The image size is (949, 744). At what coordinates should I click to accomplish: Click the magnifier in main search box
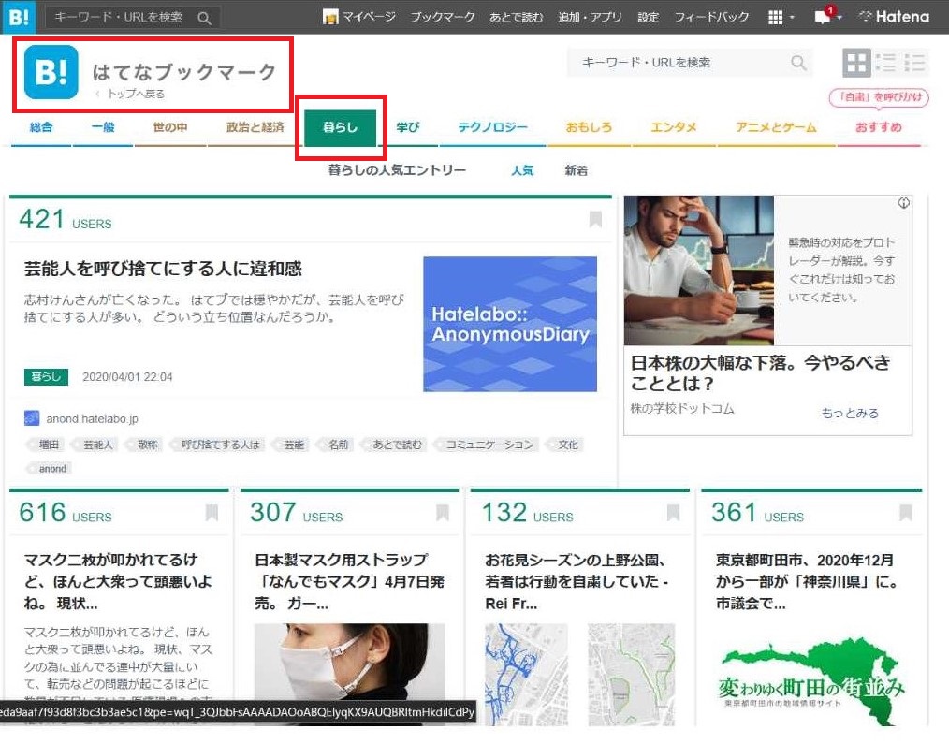(x=799, y=63)
